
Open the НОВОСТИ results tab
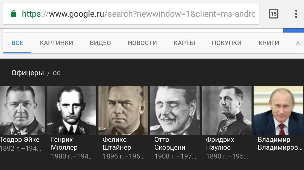click(142, 43)
